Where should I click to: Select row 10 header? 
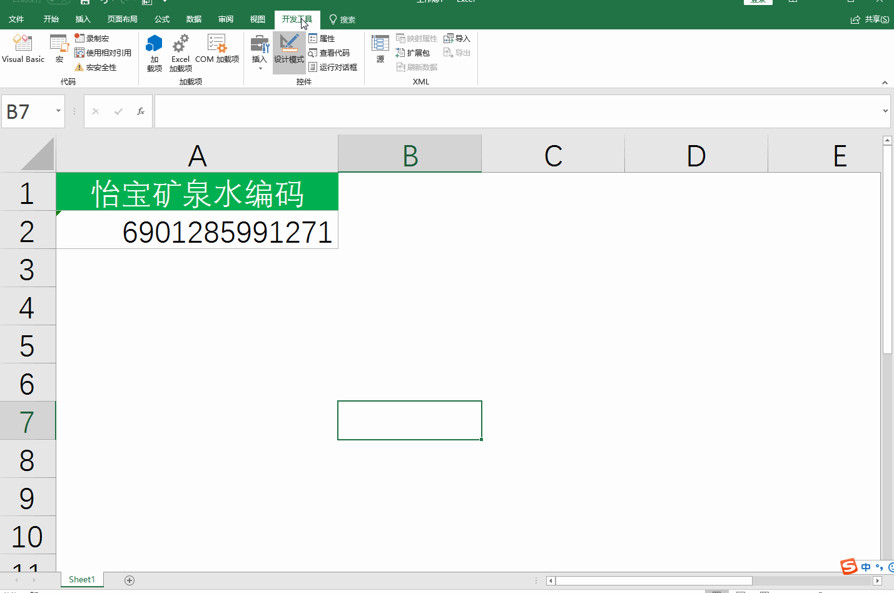click(x=28, y=535)
